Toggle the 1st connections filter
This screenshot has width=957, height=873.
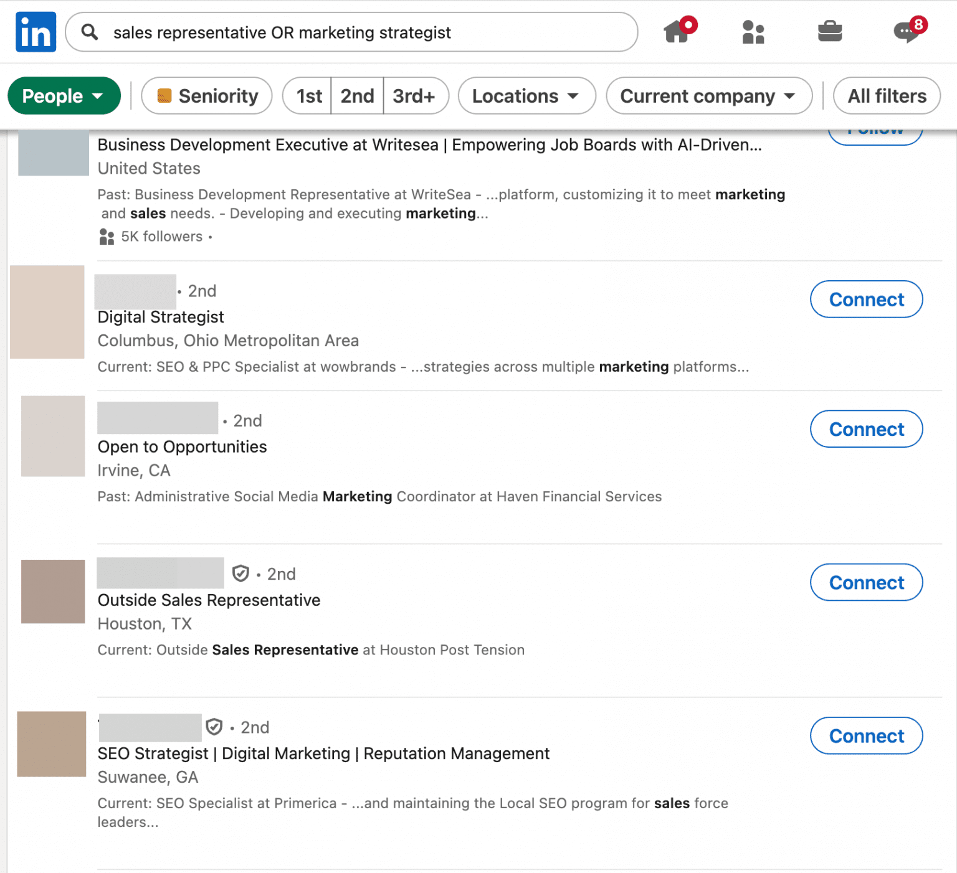point(308,96)
